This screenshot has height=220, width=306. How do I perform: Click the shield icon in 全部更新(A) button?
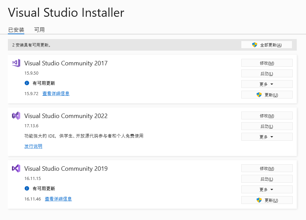click(x=254, y=45)
